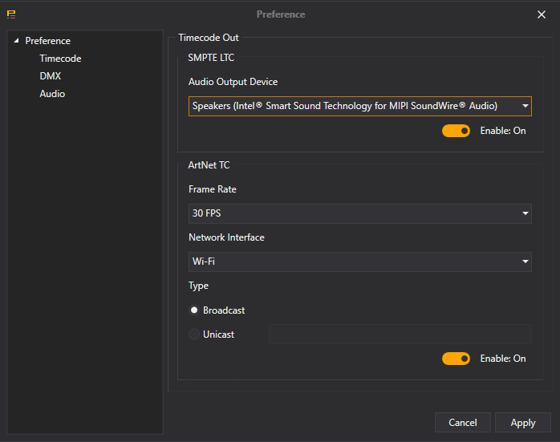Open the DMX settings page

pyautogui.click(x=51, y=76)
